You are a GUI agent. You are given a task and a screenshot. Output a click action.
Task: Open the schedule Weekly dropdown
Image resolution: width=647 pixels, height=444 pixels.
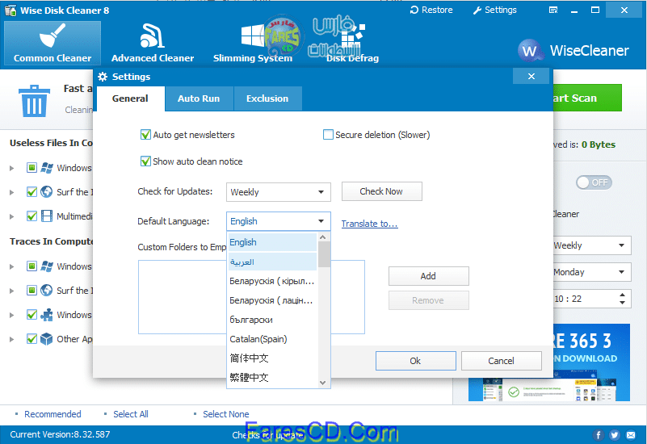coord(592,245)
